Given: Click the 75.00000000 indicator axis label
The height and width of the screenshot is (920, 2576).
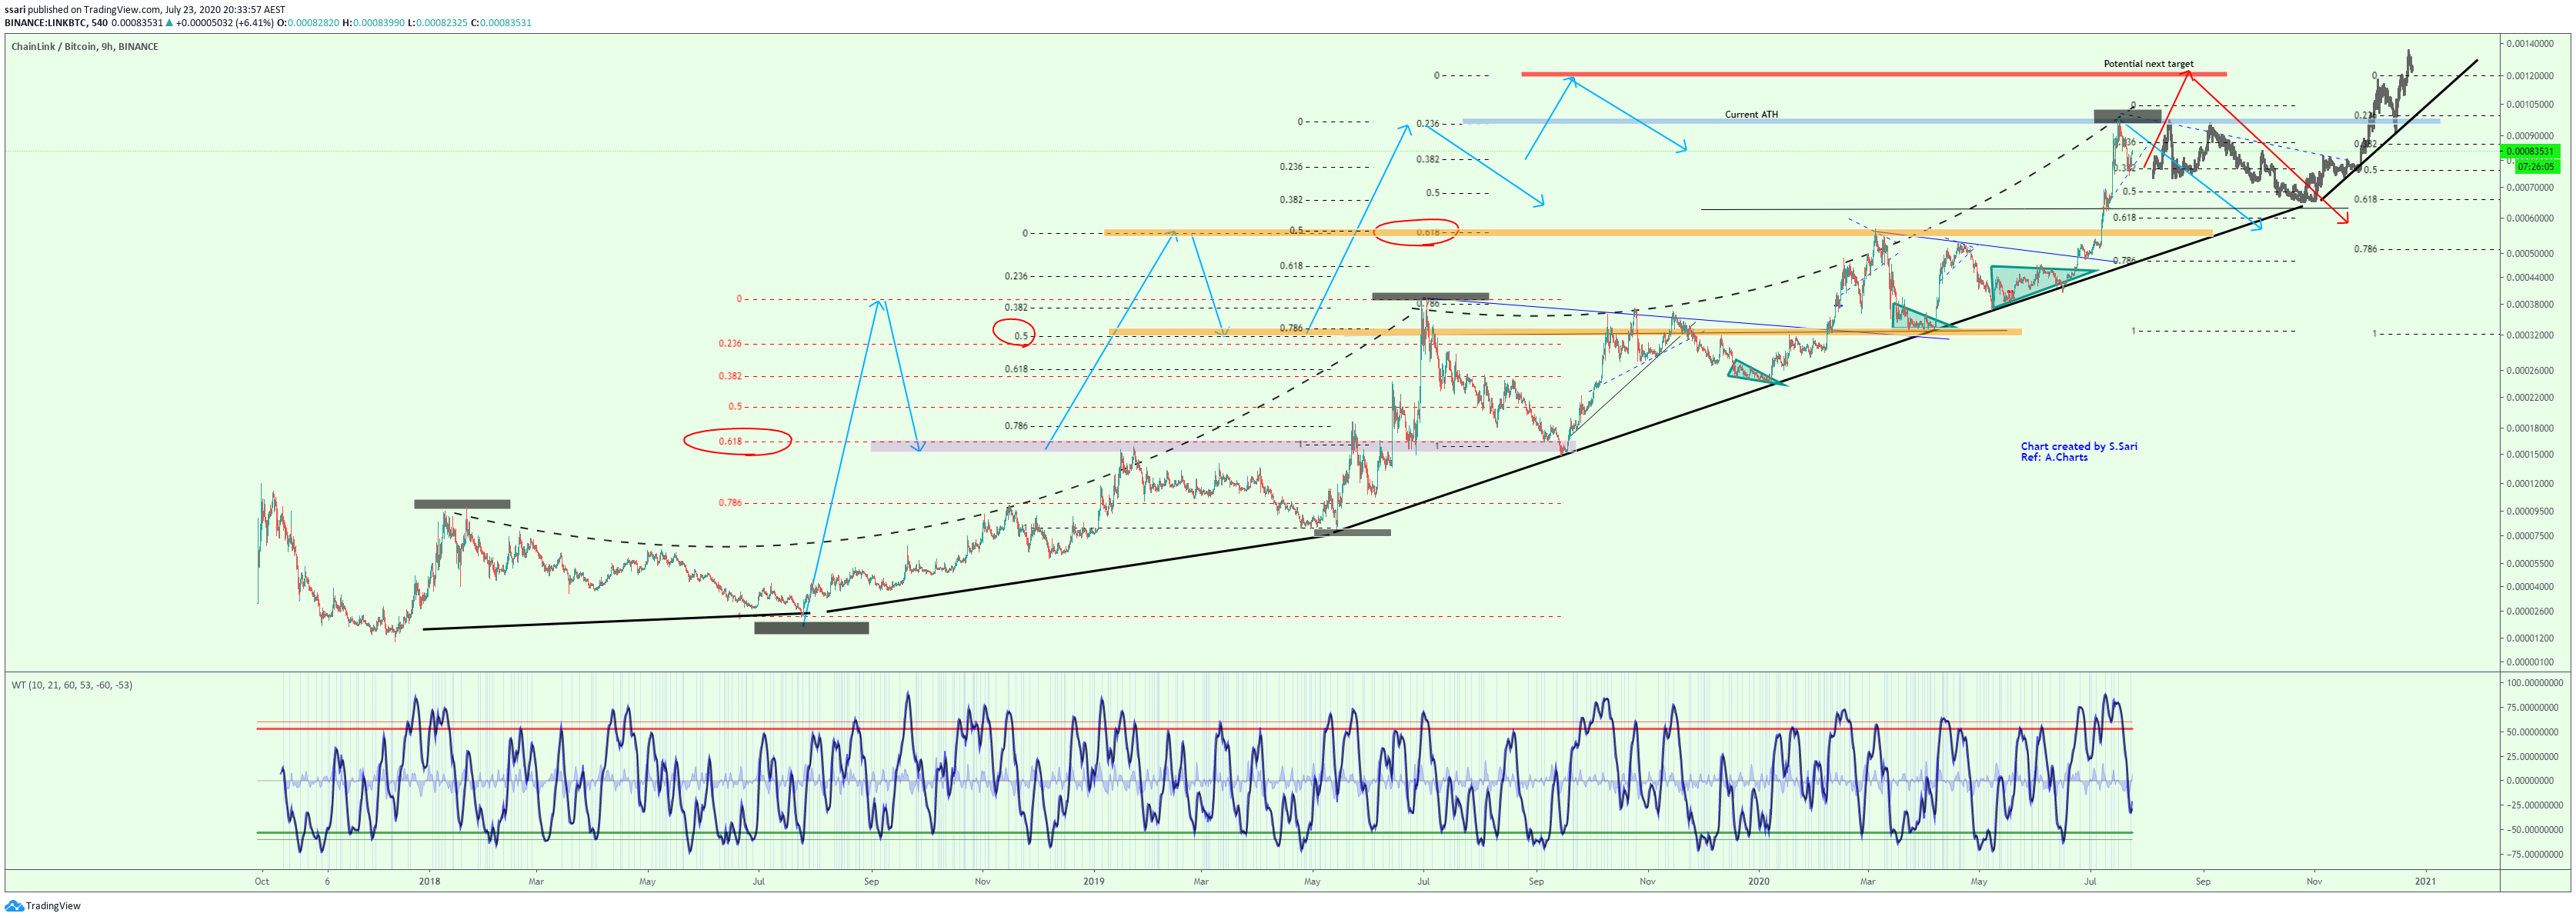Looking at the screenshot, I should 2534,708.
